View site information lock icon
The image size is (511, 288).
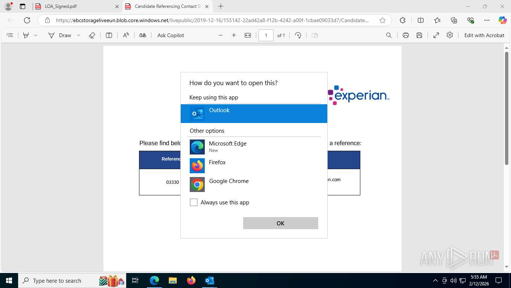coord(47,20)
